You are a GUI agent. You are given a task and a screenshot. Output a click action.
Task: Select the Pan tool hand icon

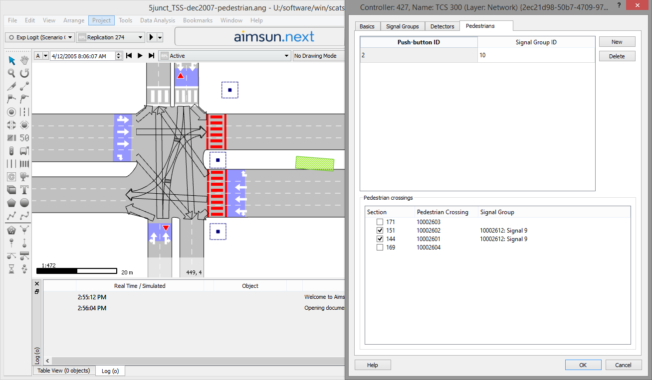(23, 60)
